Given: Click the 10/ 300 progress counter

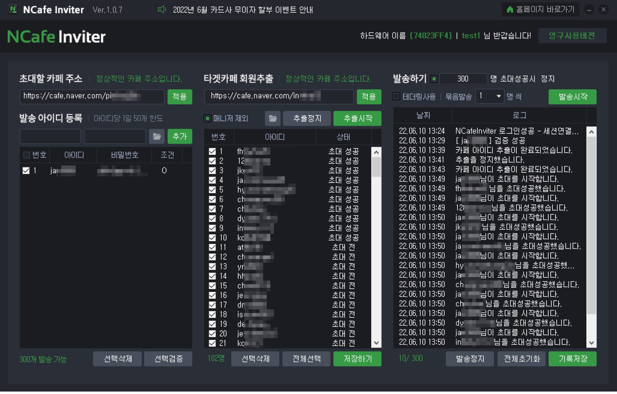Looking at the screenshot, I should (411, 358).
